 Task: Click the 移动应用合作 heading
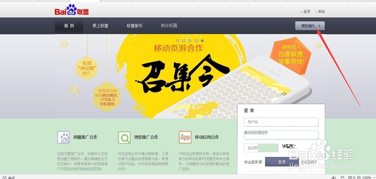(207, 137)
